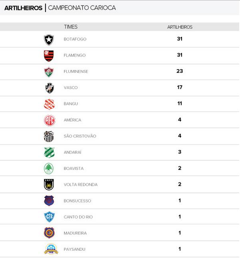
Task: Click the Flamengo club crest
Action: [49, 55]
